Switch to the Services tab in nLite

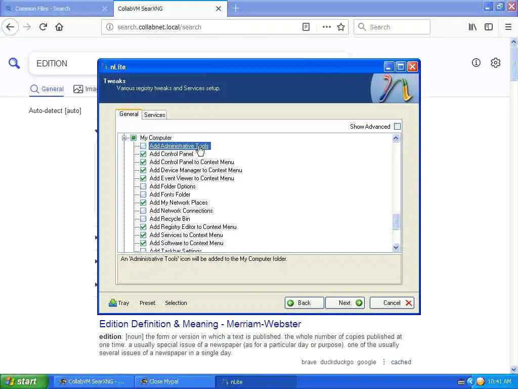tap(155, 115)
